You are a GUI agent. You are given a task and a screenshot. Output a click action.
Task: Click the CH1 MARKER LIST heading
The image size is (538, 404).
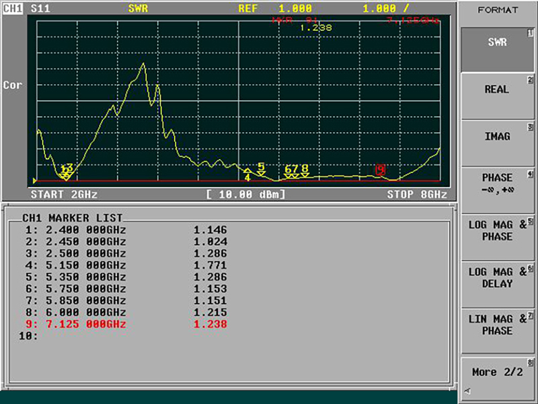pyautogui.click(x=73, y=217)
